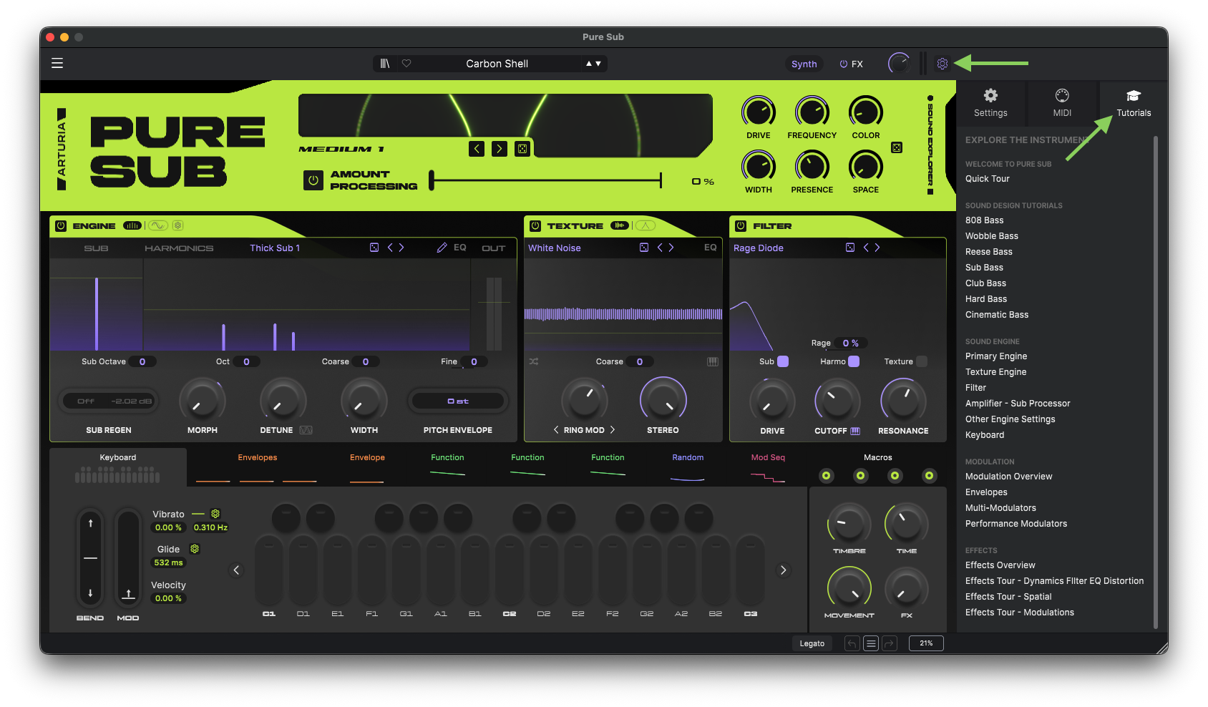Image resolution: width=1208 pixels, height=707 pixels.
Task: Go to next Medium 1 processing type
Action: (500, 149)
